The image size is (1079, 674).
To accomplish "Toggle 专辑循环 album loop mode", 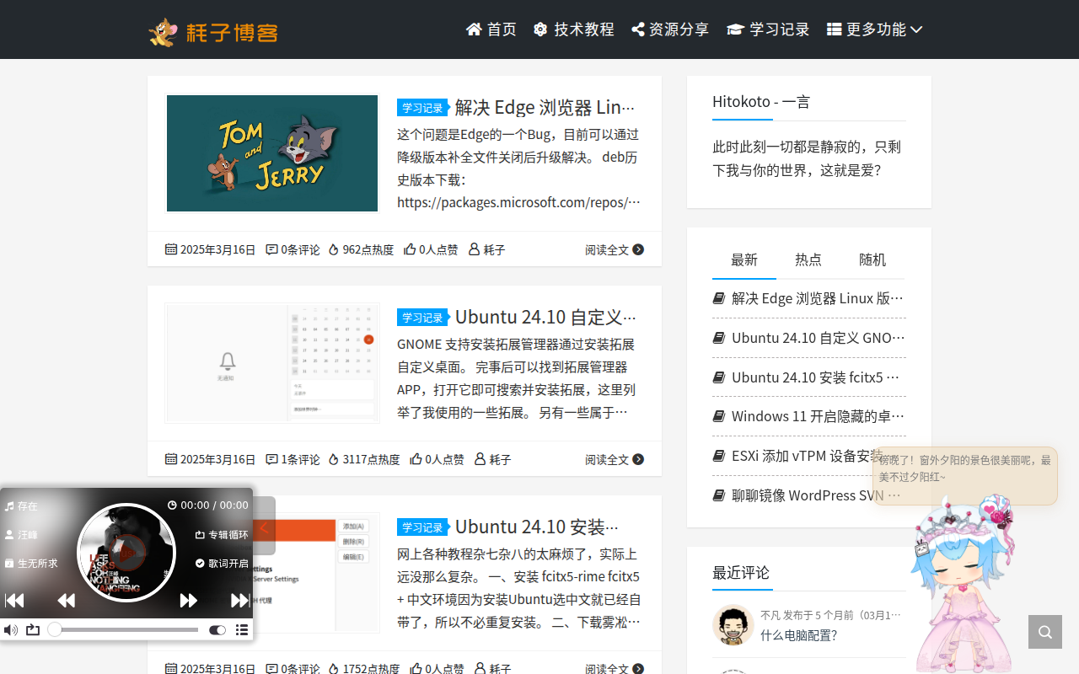I will coord(222,534).
